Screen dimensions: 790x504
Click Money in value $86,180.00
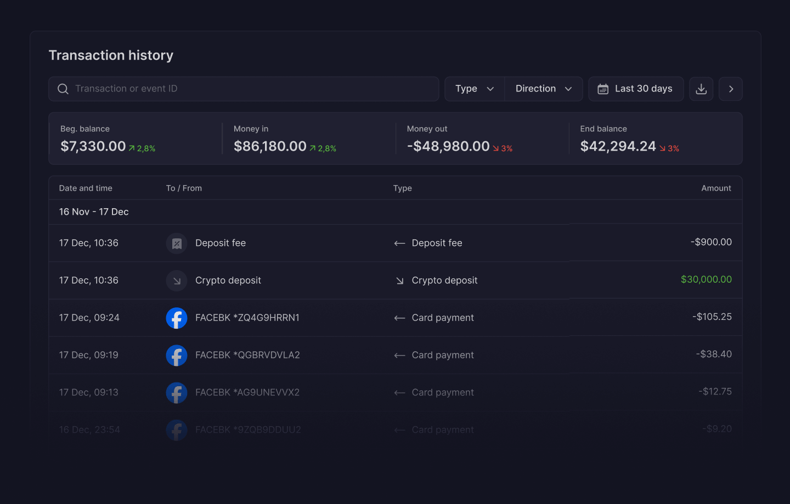(270, 146)
